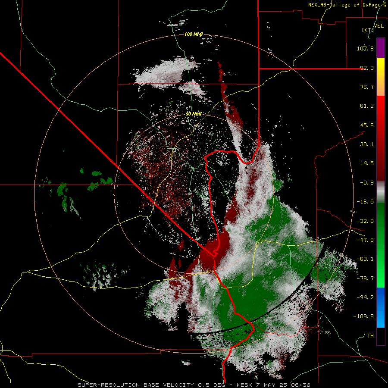Select the 30.1 velocity scale label
The image size is (388, 388).
tap(367, 144)
